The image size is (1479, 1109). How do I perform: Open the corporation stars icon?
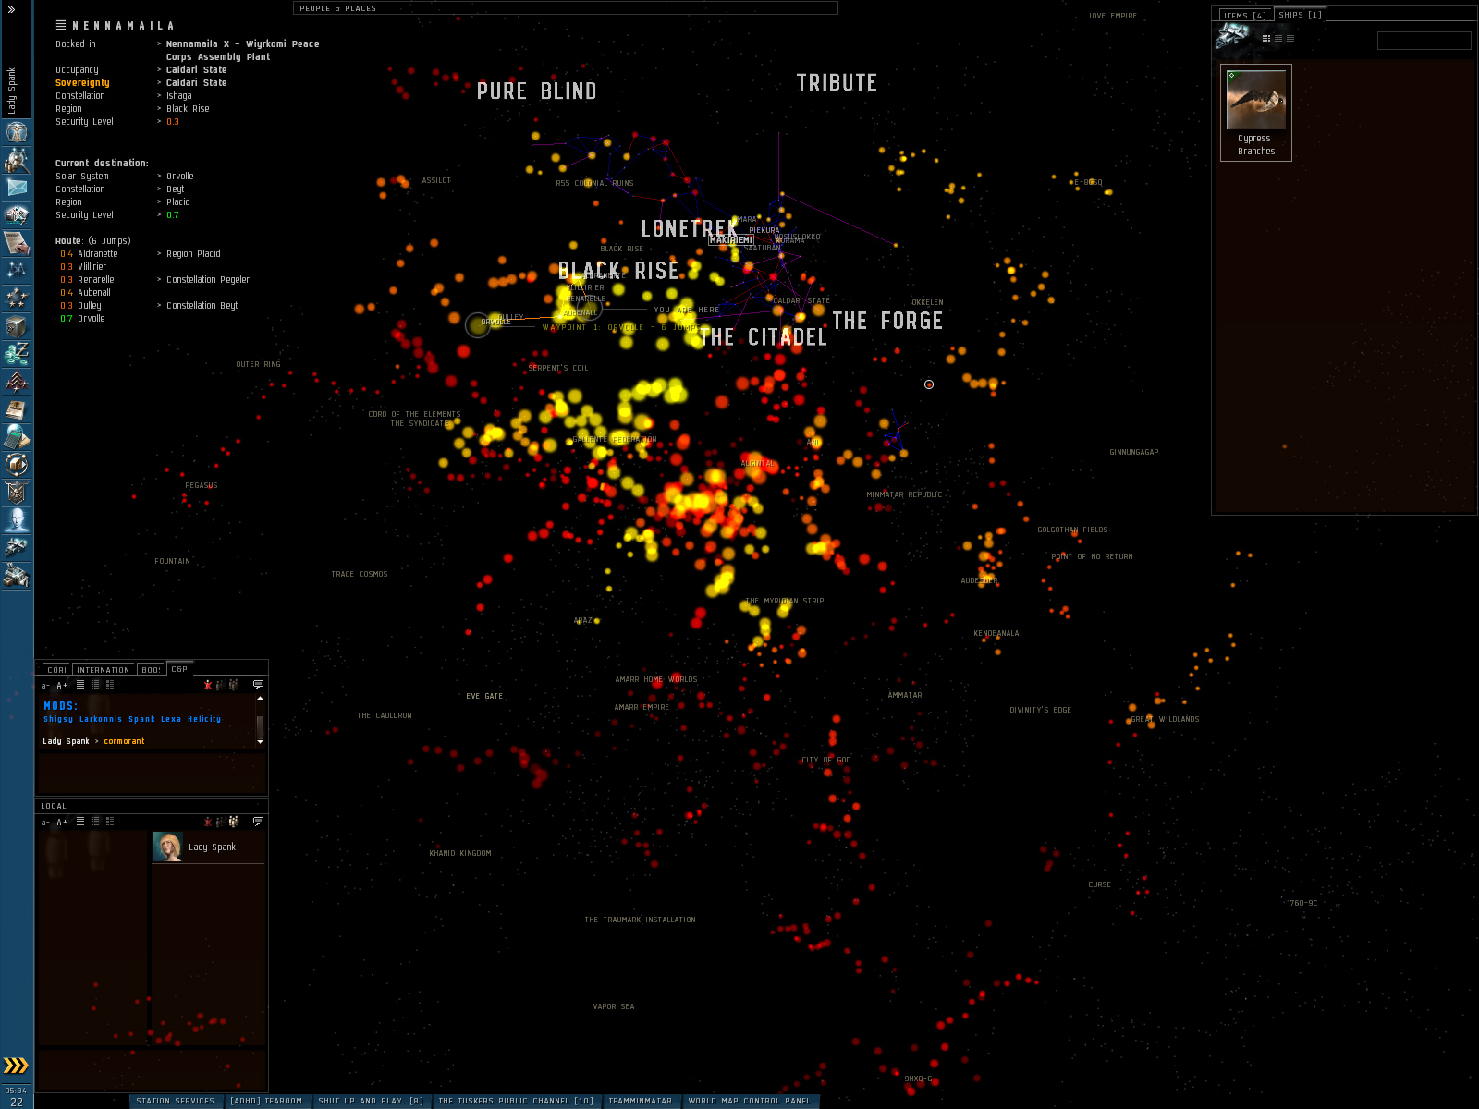coord(17,299)
